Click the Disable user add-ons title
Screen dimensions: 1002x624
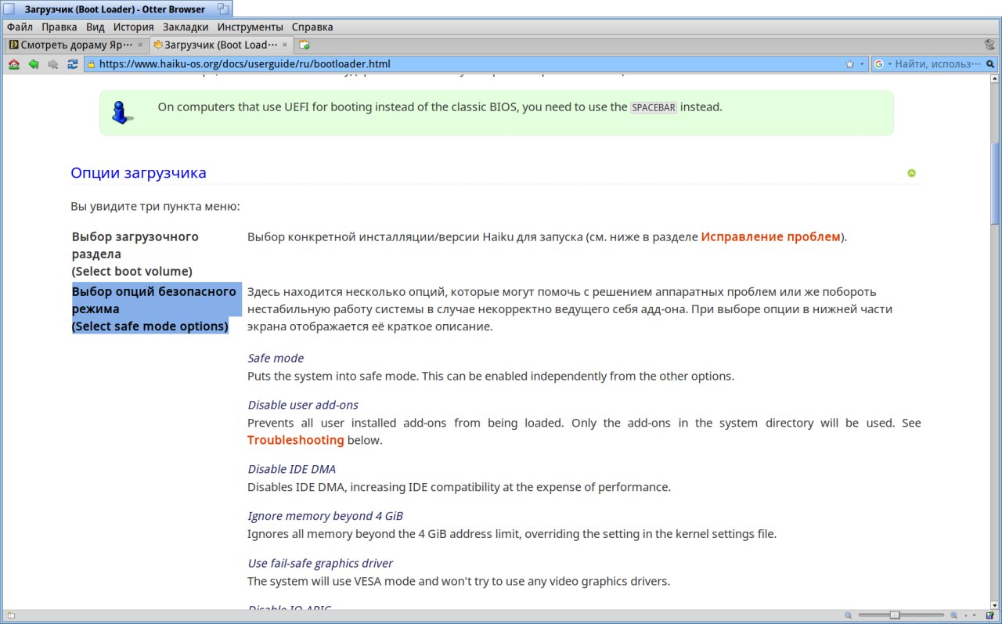tap(303, 405)
